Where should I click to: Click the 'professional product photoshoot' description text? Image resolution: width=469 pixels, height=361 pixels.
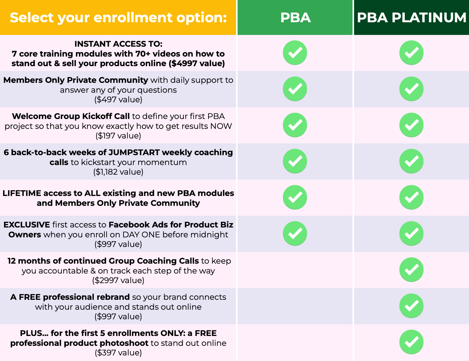(79, 343)
